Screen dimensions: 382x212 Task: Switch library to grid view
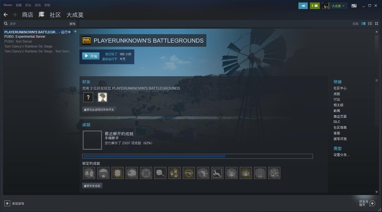(x=377, y=24)
